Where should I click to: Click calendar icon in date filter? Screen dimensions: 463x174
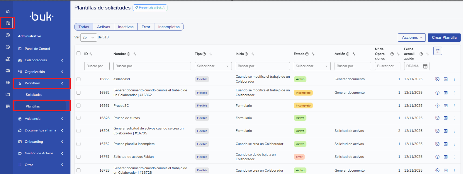[425, 66]
